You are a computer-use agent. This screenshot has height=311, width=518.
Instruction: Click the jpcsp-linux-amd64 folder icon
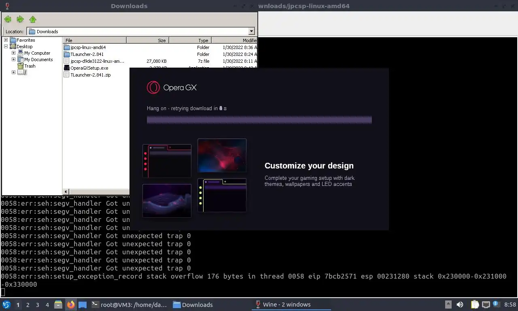[67, 47]
